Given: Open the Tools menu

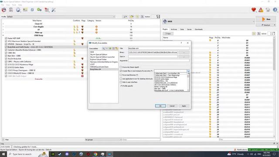Looking at the screenshot, I should [14, 5].
